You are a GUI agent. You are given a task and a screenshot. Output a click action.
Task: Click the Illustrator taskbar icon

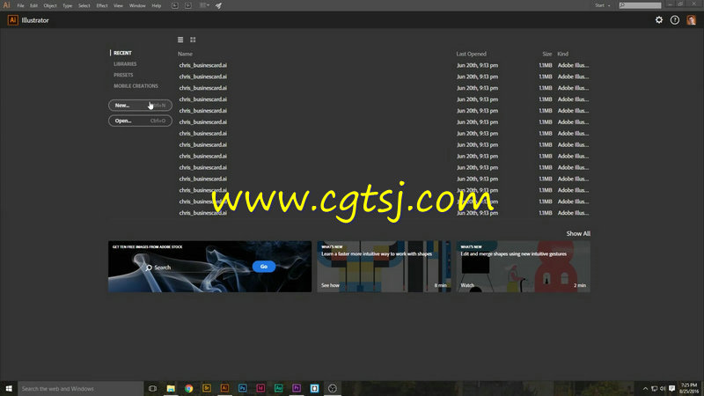[x=224, y=388]
